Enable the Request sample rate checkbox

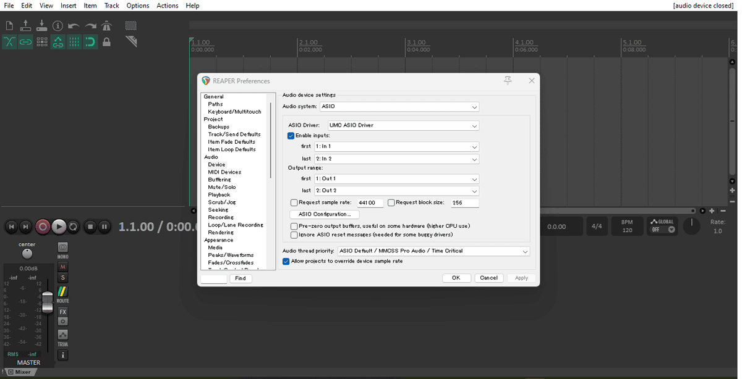pos(294,202)
